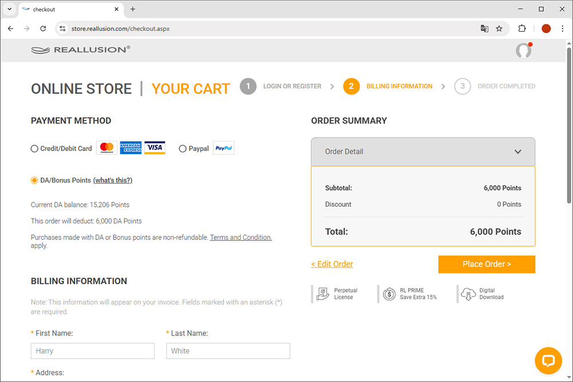Click the RL PRIME savings icon
573x382 pixels.
[390, 294]
